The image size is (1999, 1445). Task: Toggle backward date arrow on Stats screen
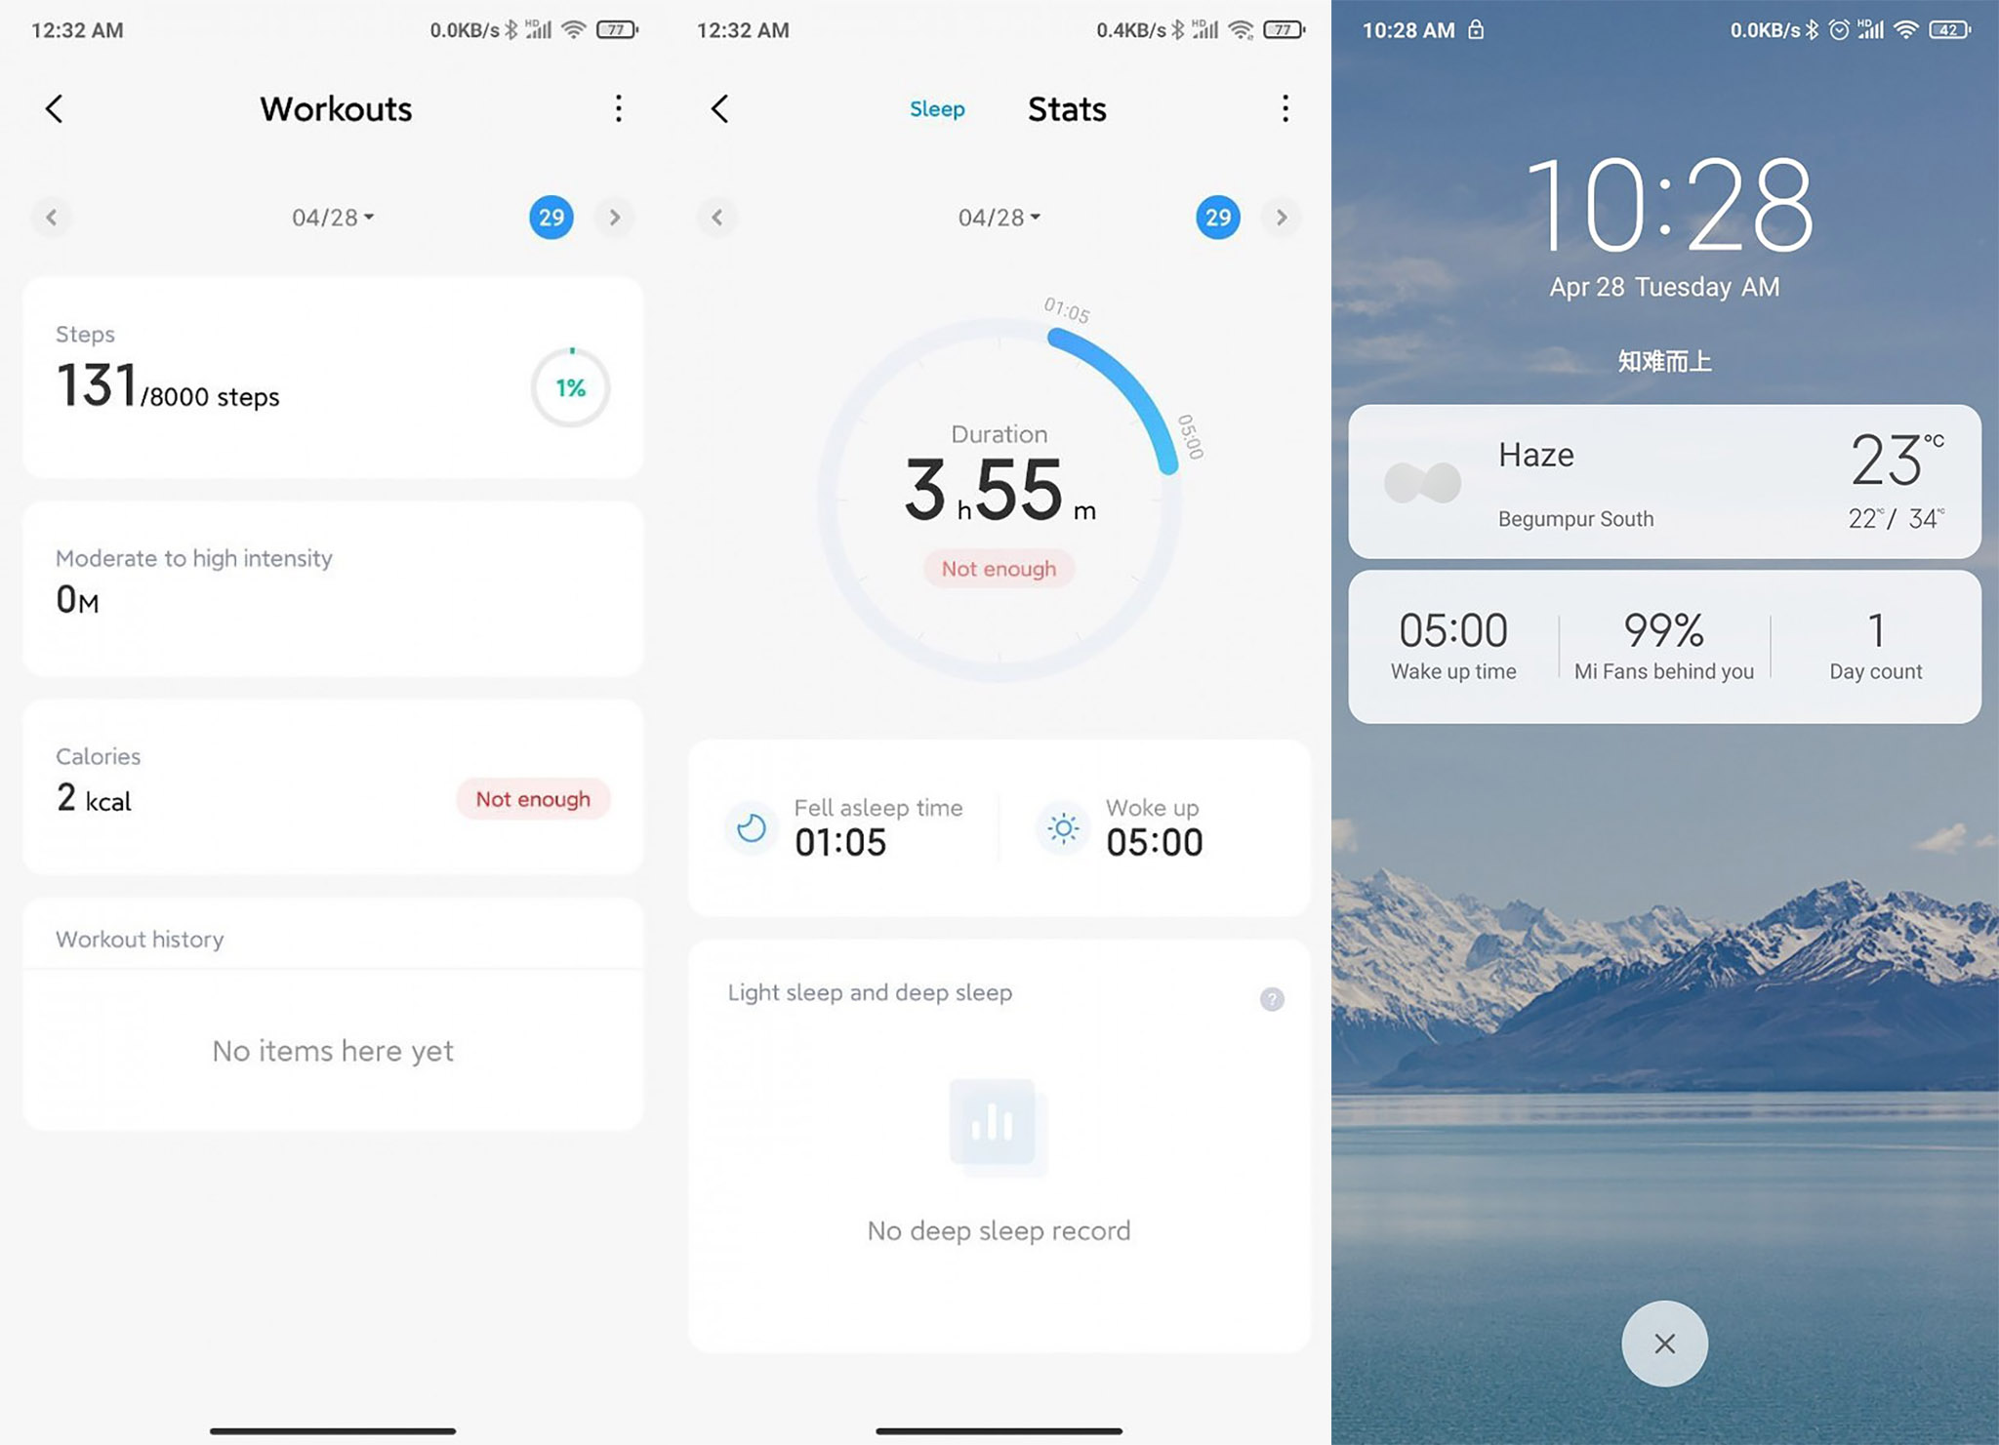(715, 216)
